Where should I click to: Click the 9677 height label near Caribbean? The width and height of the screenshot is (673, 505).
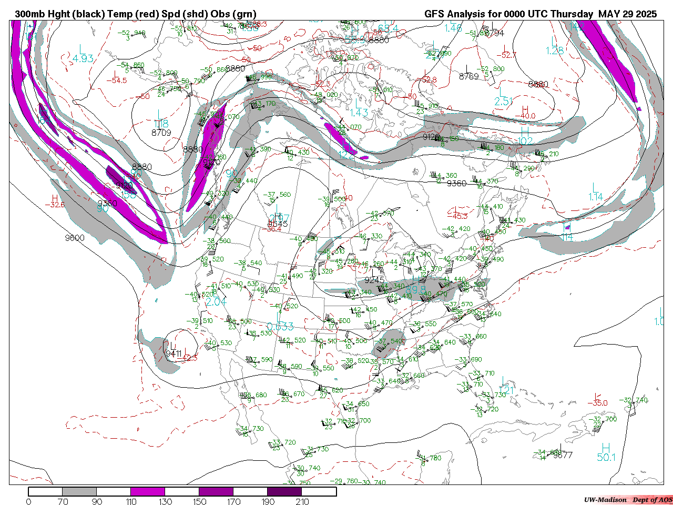pyautogui.click(x=562, y=455)
